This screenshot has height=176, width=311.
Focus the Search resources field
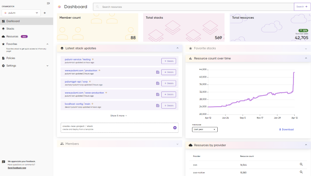[193, 7]
